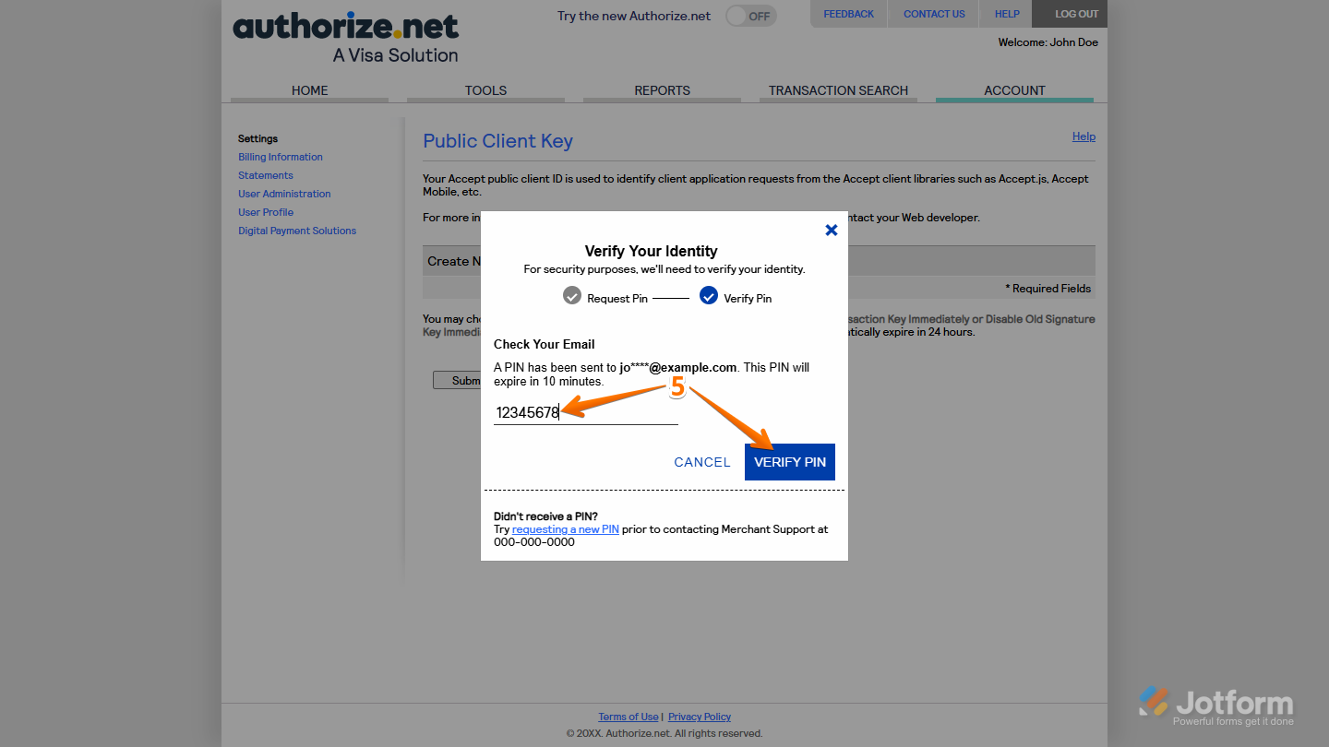Image resolution: width=1329 pixels, height=747 pixels.
Task: Click the Jotform logo in the footer
Action: (1216, 701)
